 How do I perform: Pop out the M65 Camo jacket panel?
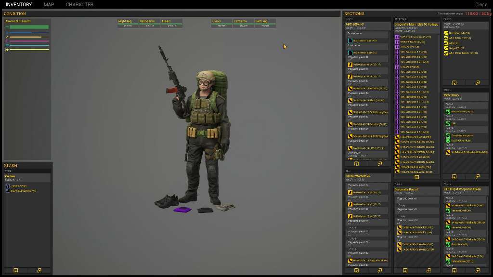point(477,177)
